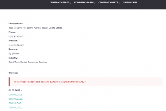
Task: Click the DOWNLOAD1 link
Action: point(15,95)
